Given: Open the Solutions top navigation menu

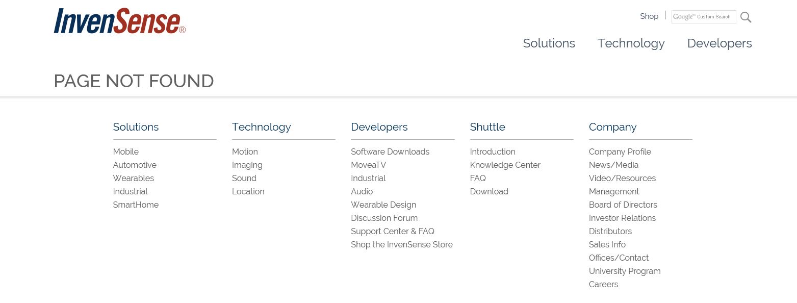Looking at the screenshot, I should 549,43.
